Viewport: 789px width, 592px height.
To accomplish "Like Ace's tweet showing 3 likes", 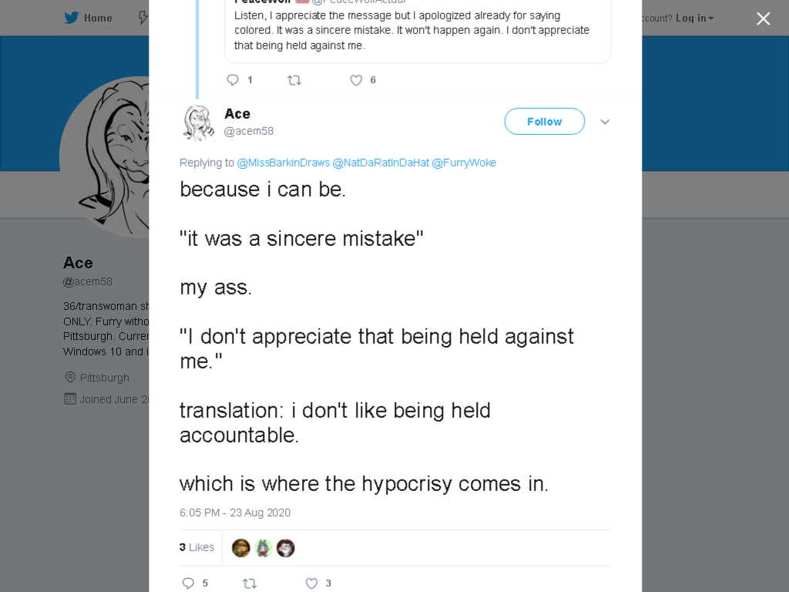I will pyautogui.click(x=312, y=583).
